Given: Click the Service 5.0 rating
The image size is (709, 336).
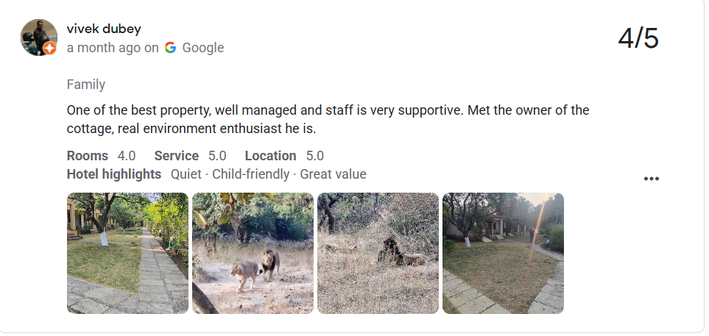Looking at the screenshot, I should (x=191, y=156).
